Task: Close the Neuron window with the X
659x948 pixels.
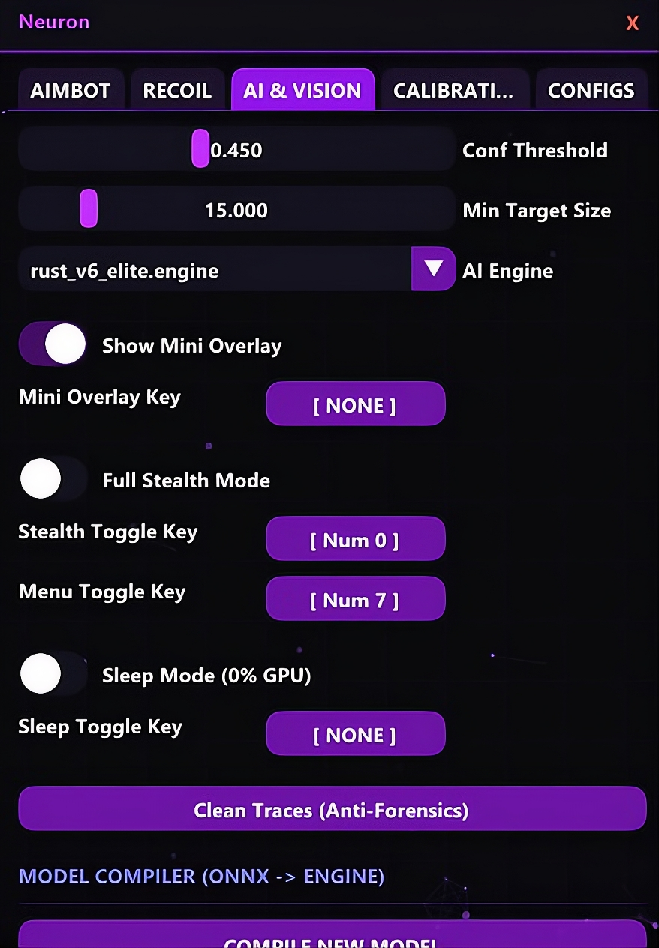Action: coord(632,23)
